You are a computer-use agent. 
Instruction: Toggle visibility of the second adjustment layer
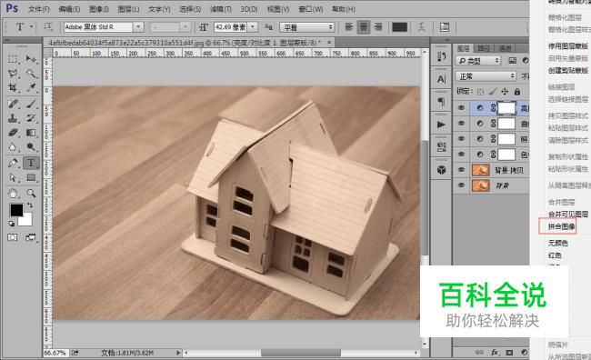coord(461,124)
